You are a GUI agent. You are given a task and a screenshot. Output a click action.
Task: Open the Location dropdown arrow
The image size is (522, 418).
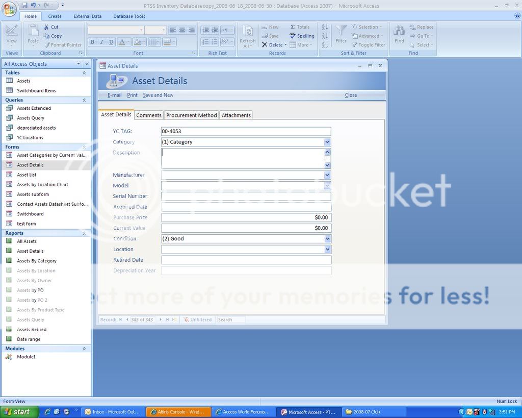328,250
